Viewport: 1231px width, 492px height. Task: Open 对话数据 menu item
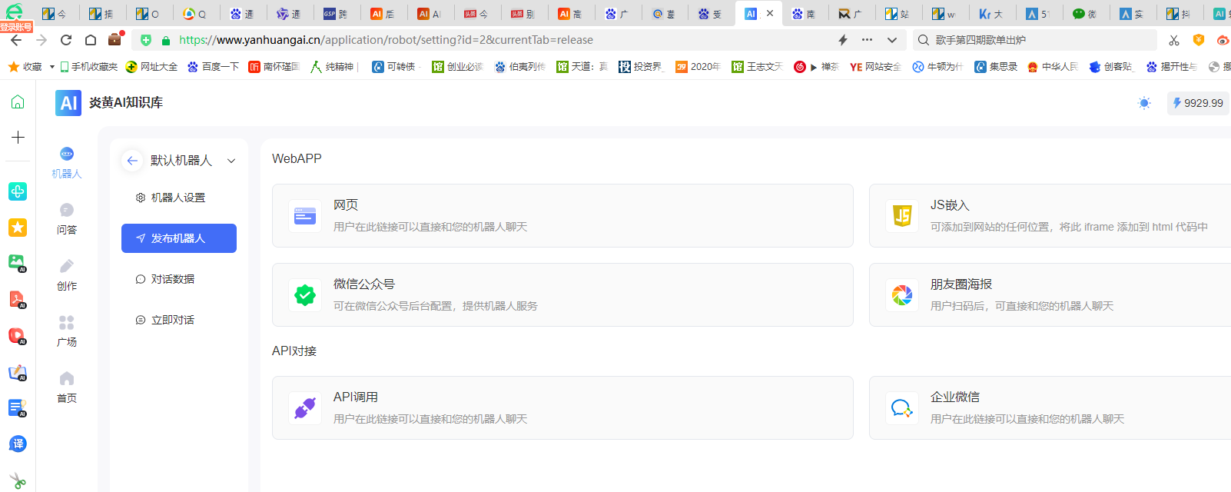coord(179,279)
